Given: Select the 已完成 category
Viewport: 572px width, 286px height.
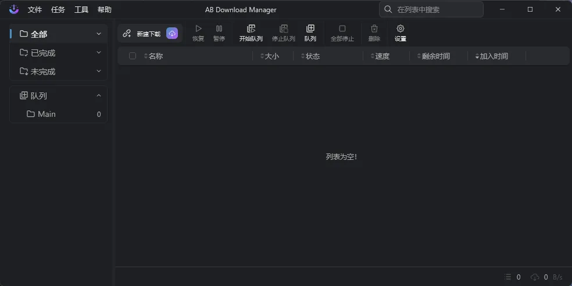Looking at the screenshot, I should (x=58, y=53).
